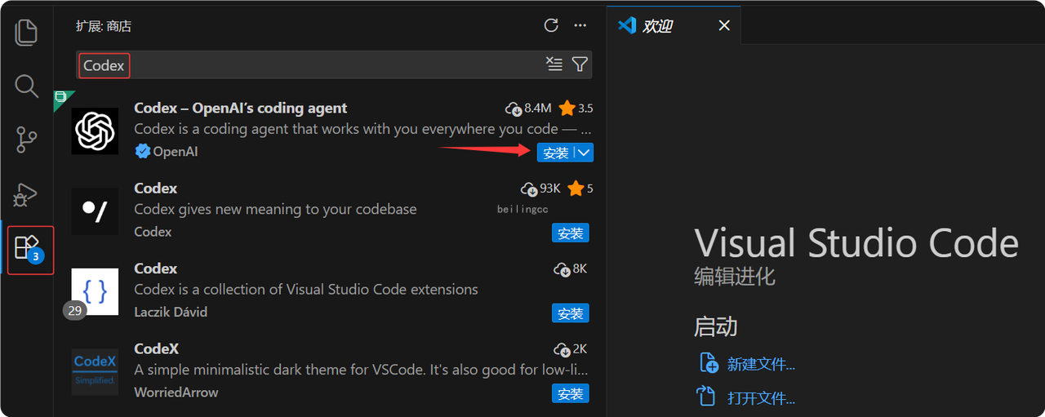Open Run and Debug view
This screenshot has height=417, width=1045.
tap(27, 194)
